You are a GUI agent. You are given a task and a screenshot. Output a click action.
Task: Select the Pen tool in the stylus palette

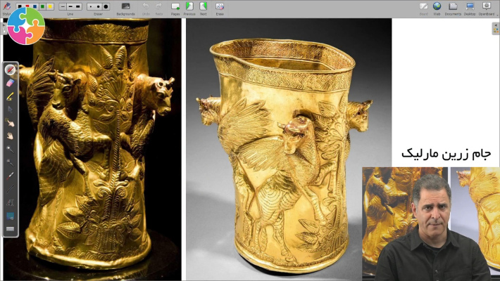10,70
